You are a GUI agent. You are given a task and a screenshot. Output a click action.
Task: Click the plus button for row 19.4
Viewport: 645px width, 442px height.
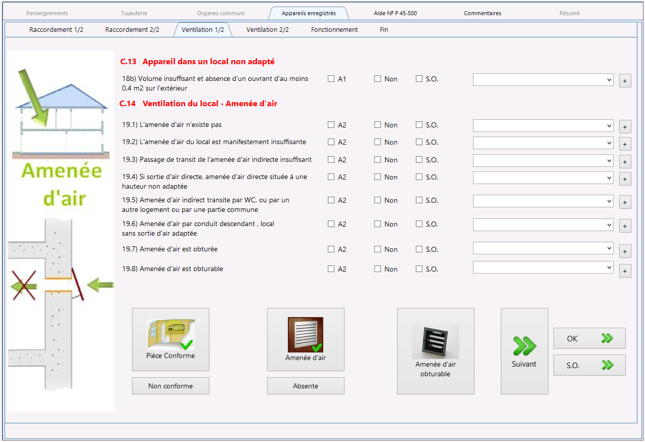(625, 179)
